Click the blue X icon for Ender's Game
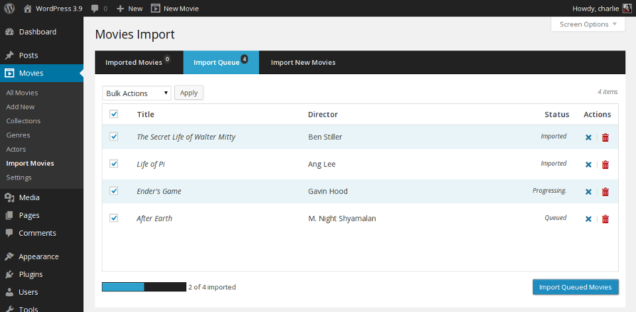Screen dimensions: 636x312 (588, 192)
